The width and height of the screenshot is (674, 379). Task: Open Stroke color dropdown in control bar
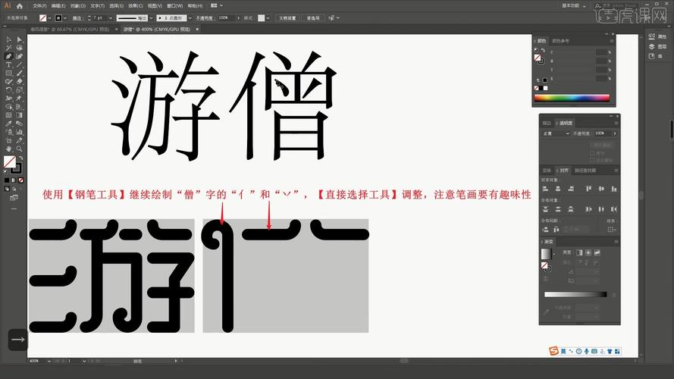[65, 18]
